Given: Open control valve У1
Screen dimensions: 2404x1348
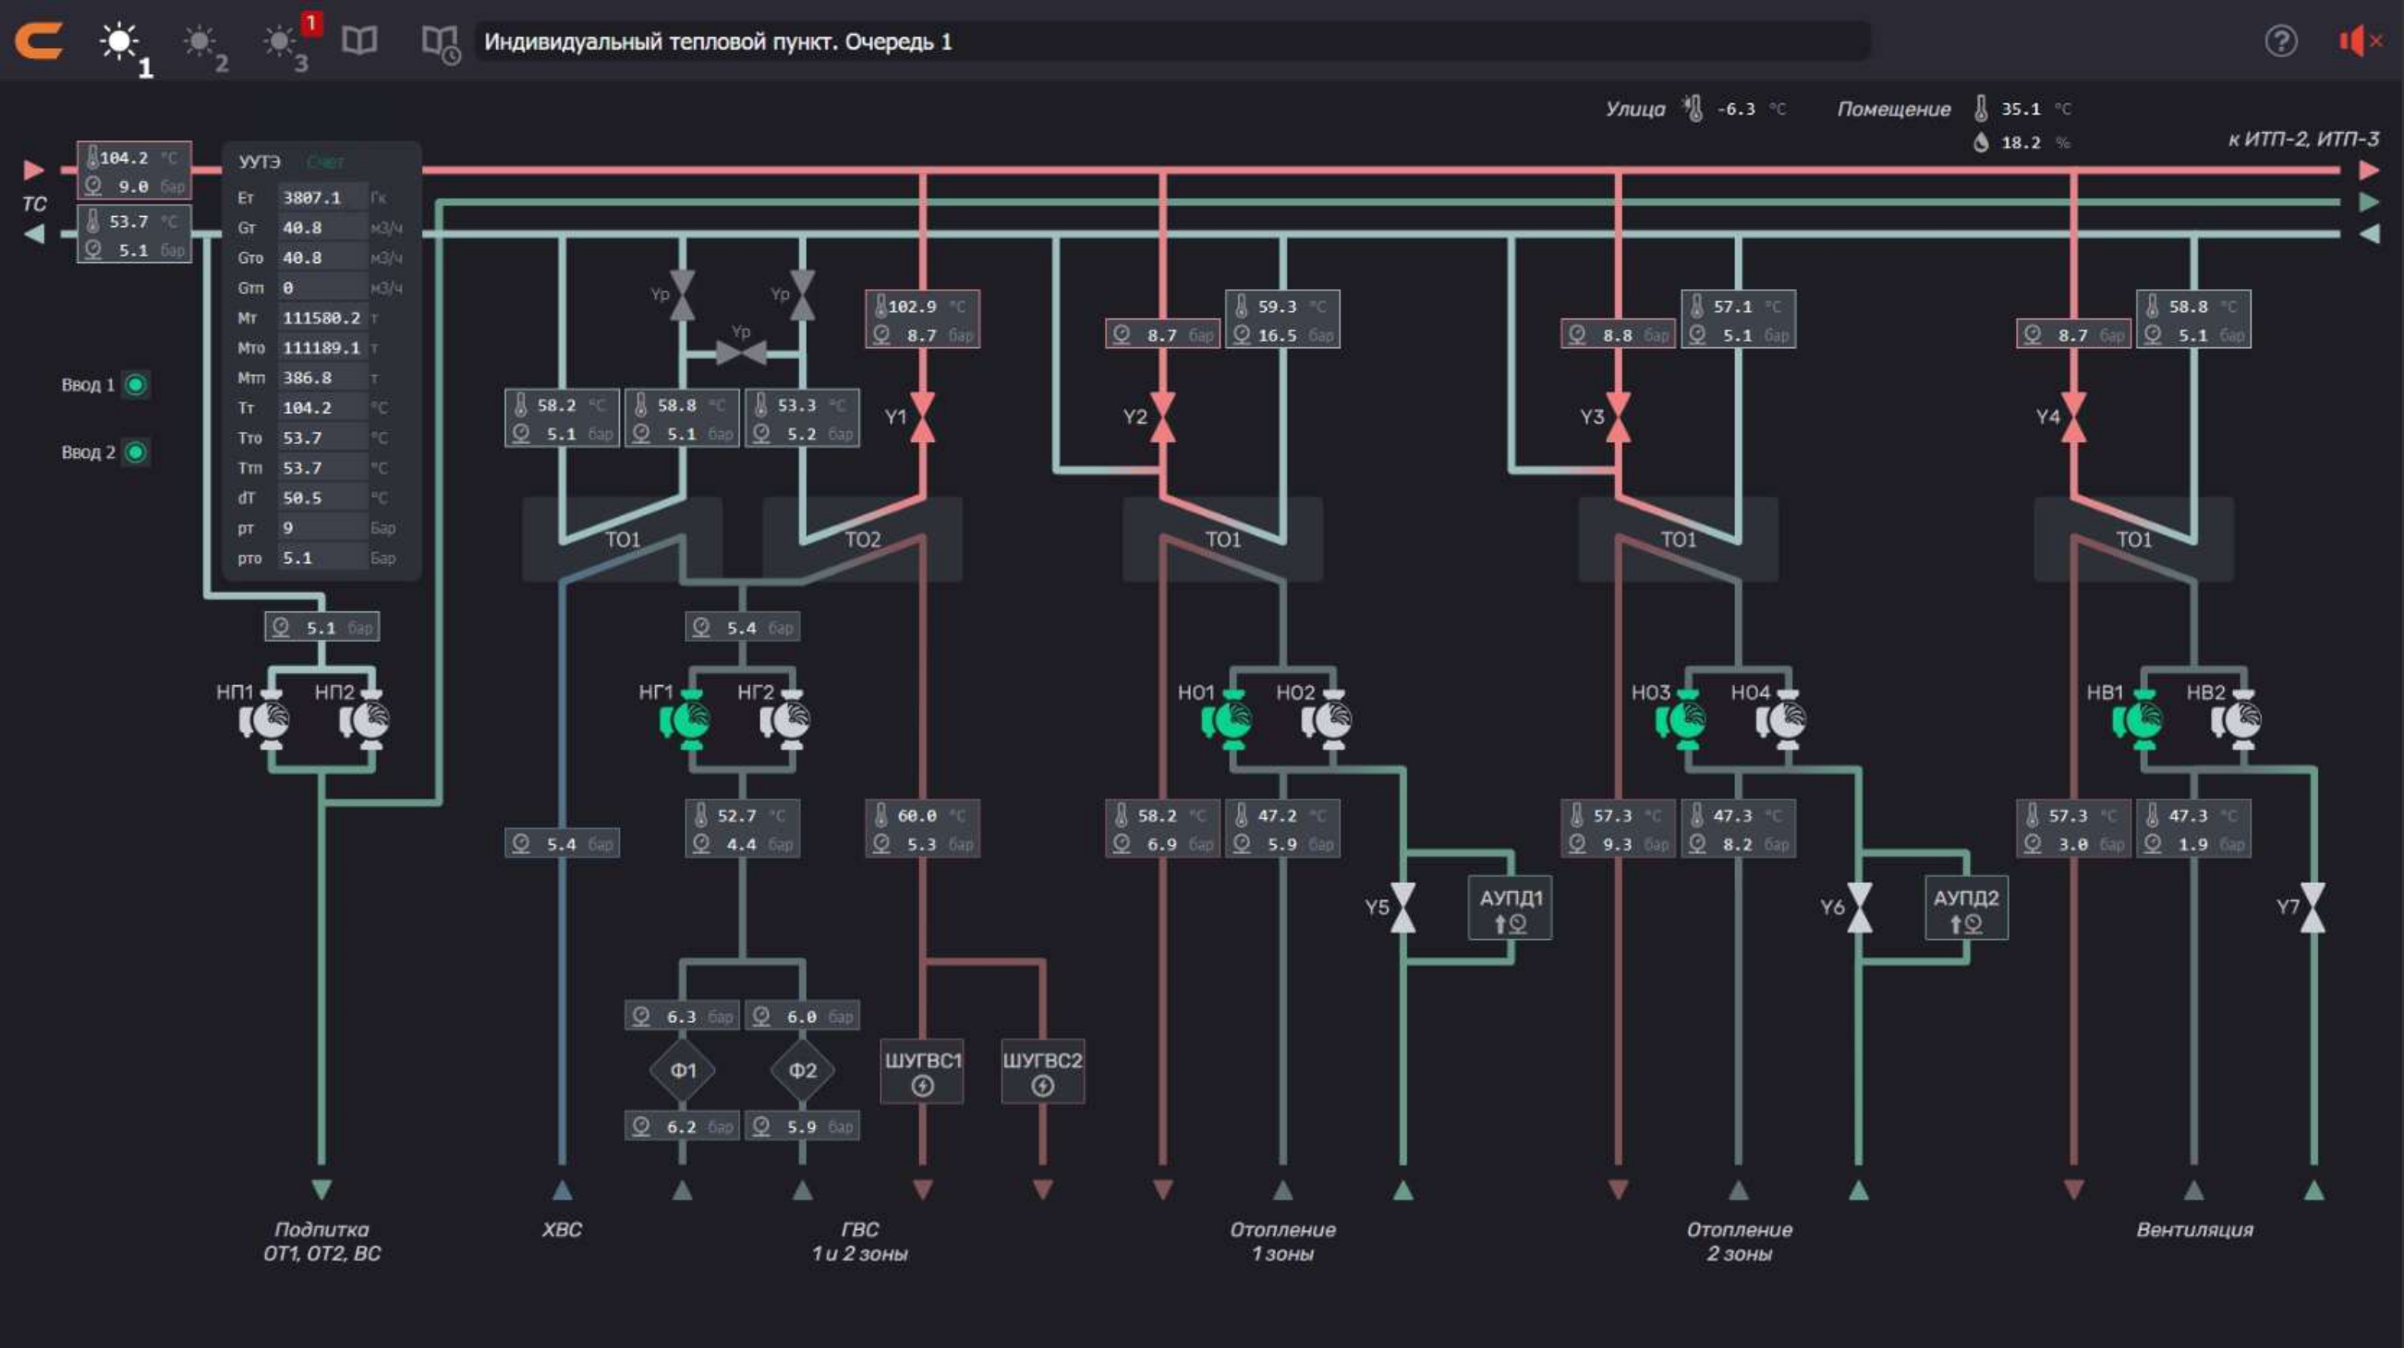Looking at the screenshot, I should pyautogui.click(x=922, y=417).
